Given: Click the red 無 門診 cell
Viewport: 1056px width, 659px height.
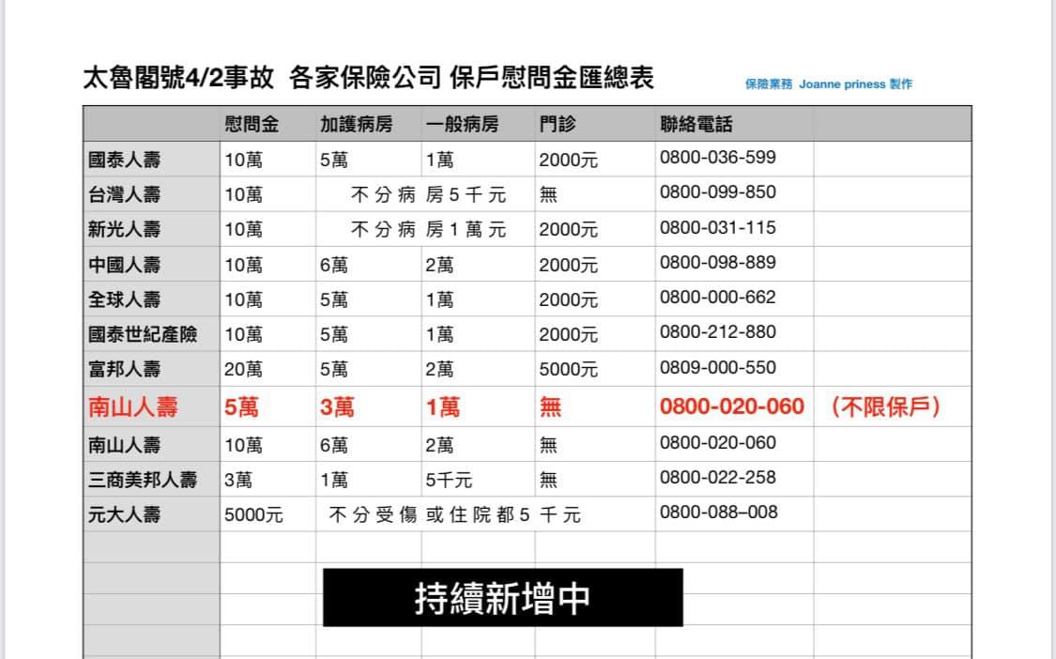Looking at the screenshot, I should coord(550,407).
